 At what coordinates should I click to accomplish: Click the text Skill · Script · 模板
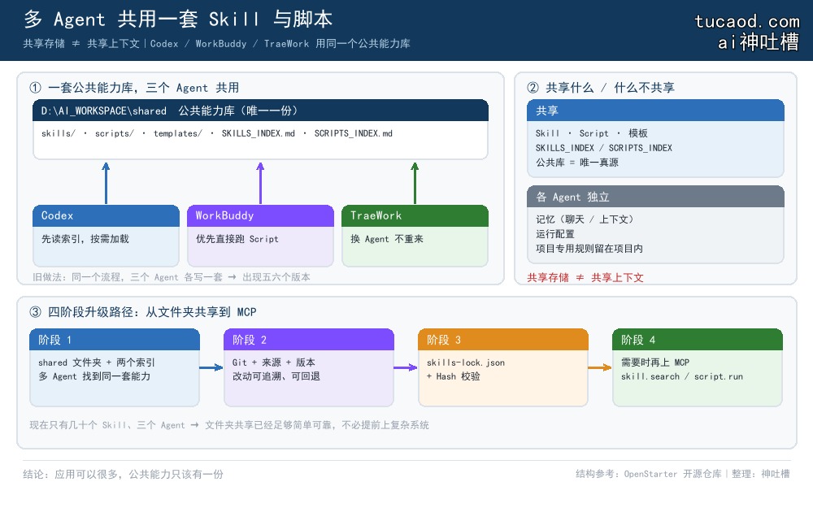[592, 133]
